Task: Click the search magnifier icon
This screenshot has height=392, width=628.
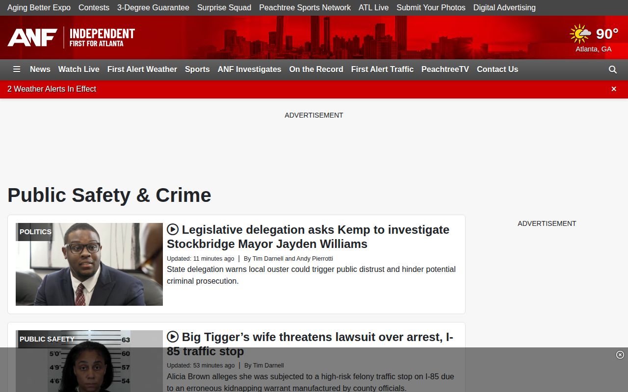Action: [x=613, y=70]
